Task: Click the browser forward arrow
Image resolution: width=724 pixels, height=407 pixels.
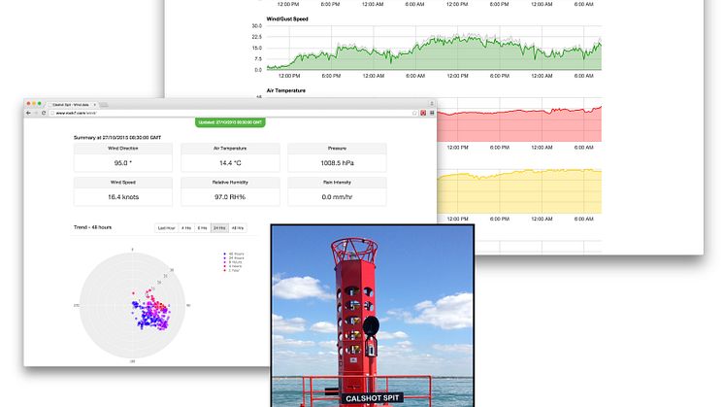Action: pos(36,113)
